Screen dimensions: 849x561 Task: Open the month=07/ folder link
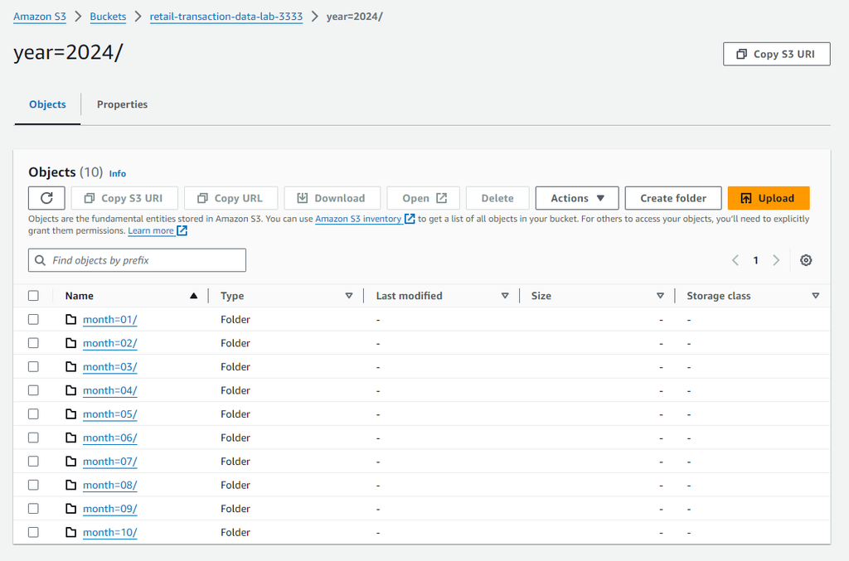point(109,461)
